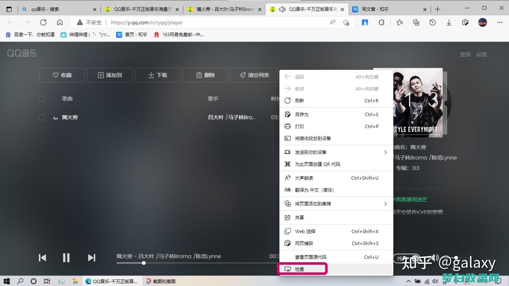This screenshot has width=509, height=286.
Task: Click the 篝火旁 song title in list
Action: pyautogui.click(x=70, y=117)
